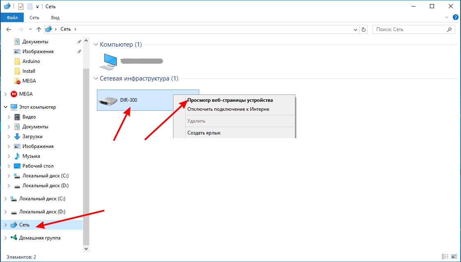
Task: Switch to the Вид ribbon tab
Action: [x=55, y=17]
